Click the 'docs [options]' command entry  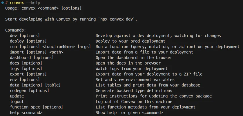click(x=26, y=63)
